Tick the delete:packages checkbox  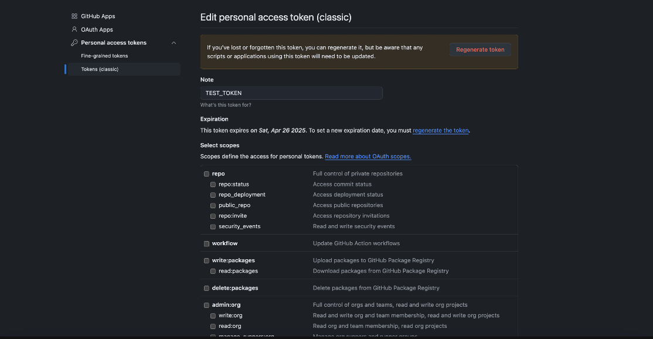point(206,289)
